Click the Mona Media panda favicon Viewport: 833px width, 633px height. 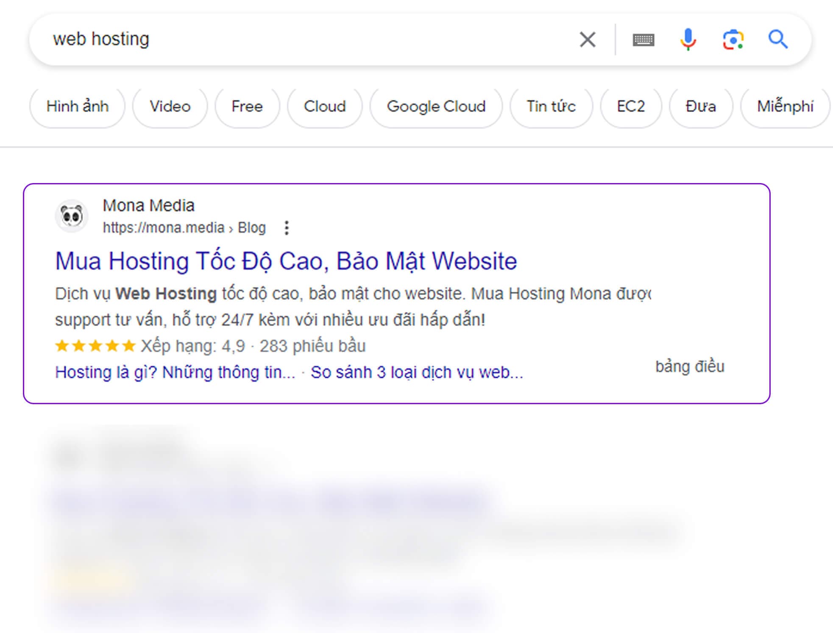click(72, 216)
